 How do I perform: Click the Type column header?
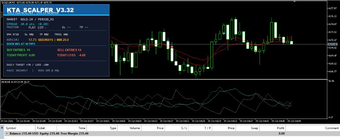102,128
